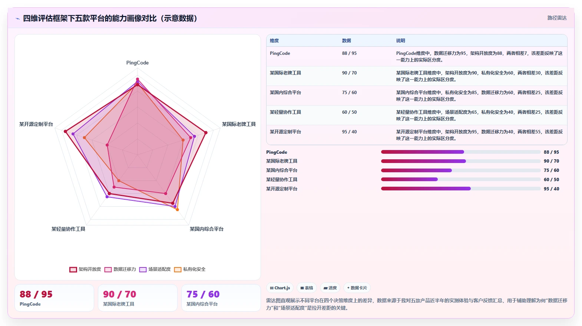Click the 某国内综合平台 radar axis label
This screenshot has width=582, height=326.
coord(206,229)
